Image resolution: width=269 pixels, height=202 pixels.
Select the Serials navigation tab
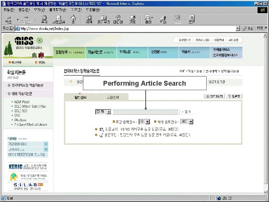[195, 52]
